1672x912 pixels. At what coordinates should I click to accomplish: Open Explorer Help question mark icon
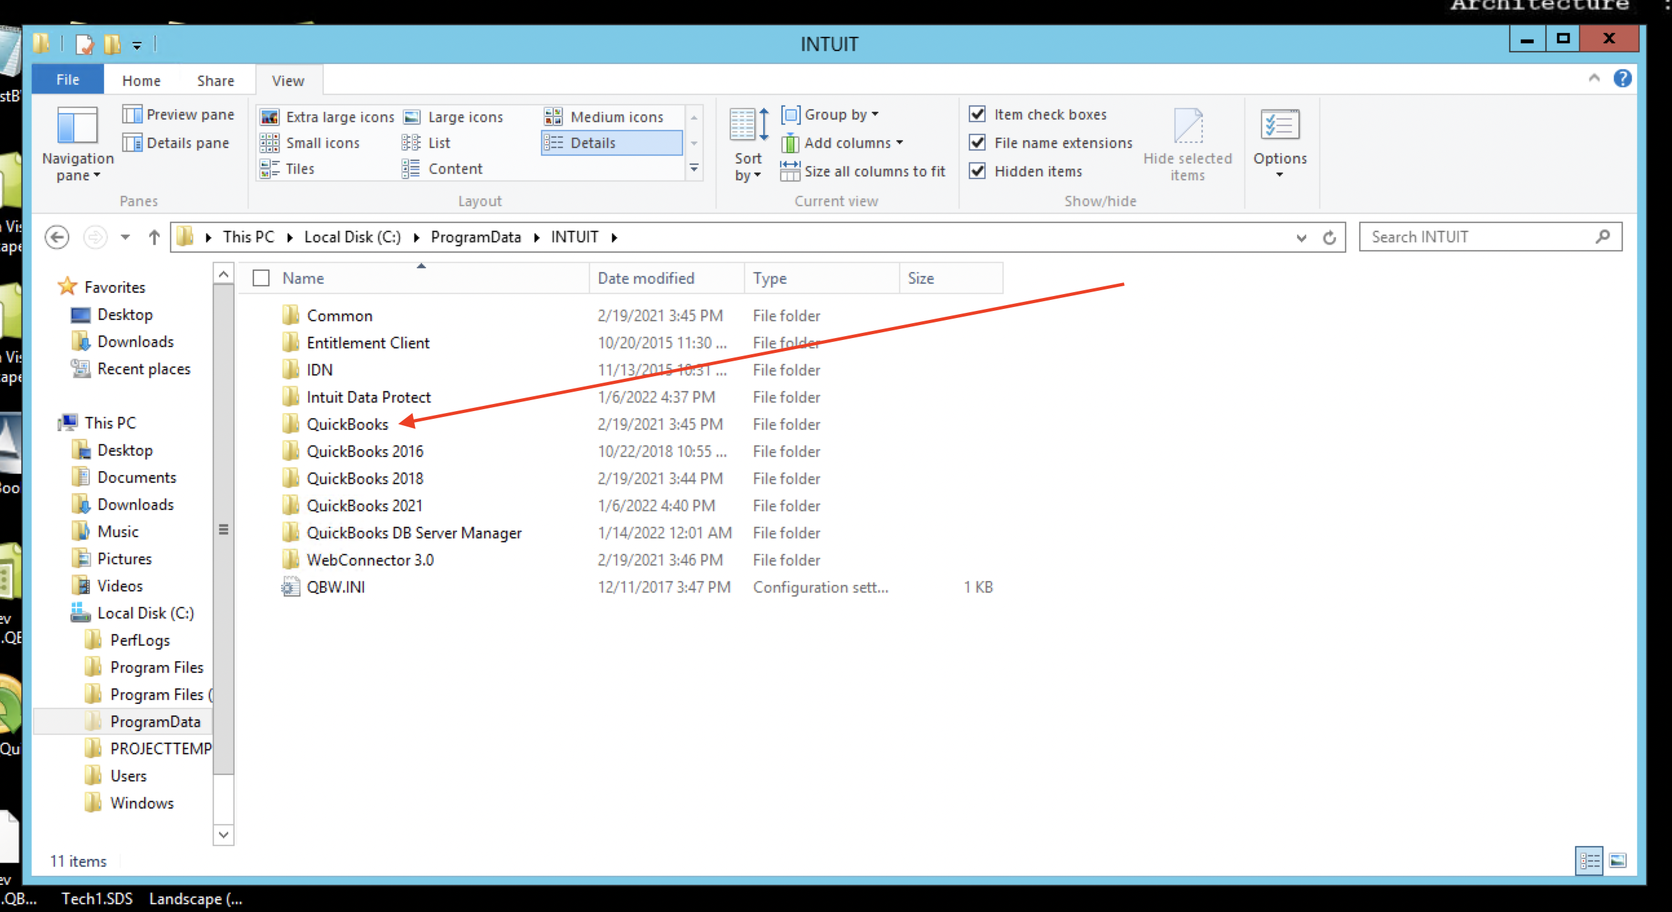pos(1622,79)
